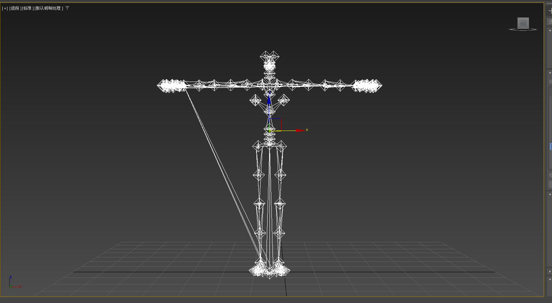Select the red X axis gizmo arrow
This screenshot has width=552, height=303.
click(x=300, y=131)
